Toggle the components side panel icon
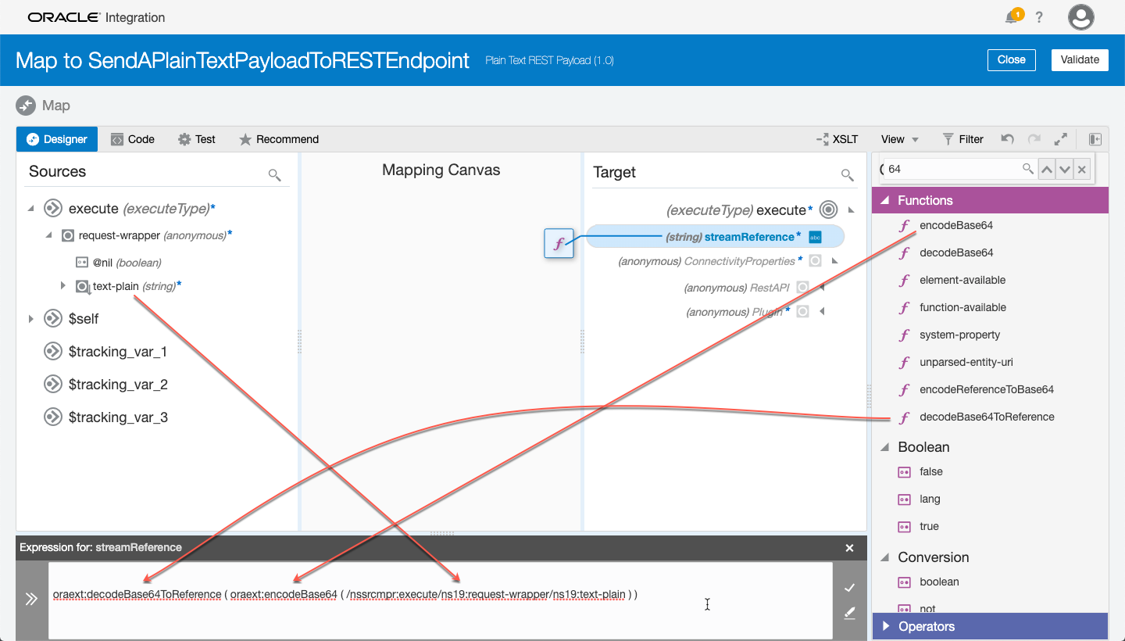Screen dimensions: 1125x641 click(x=1095, y=139)
